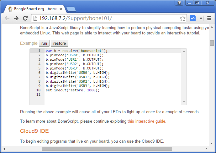
Task: Minimize the Chrome window
Action: click(x=189, y=3)
